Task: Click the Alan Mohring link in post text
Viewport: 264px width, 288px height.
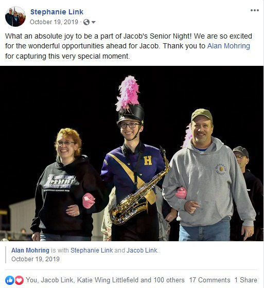Action: (x=228, y=46)
